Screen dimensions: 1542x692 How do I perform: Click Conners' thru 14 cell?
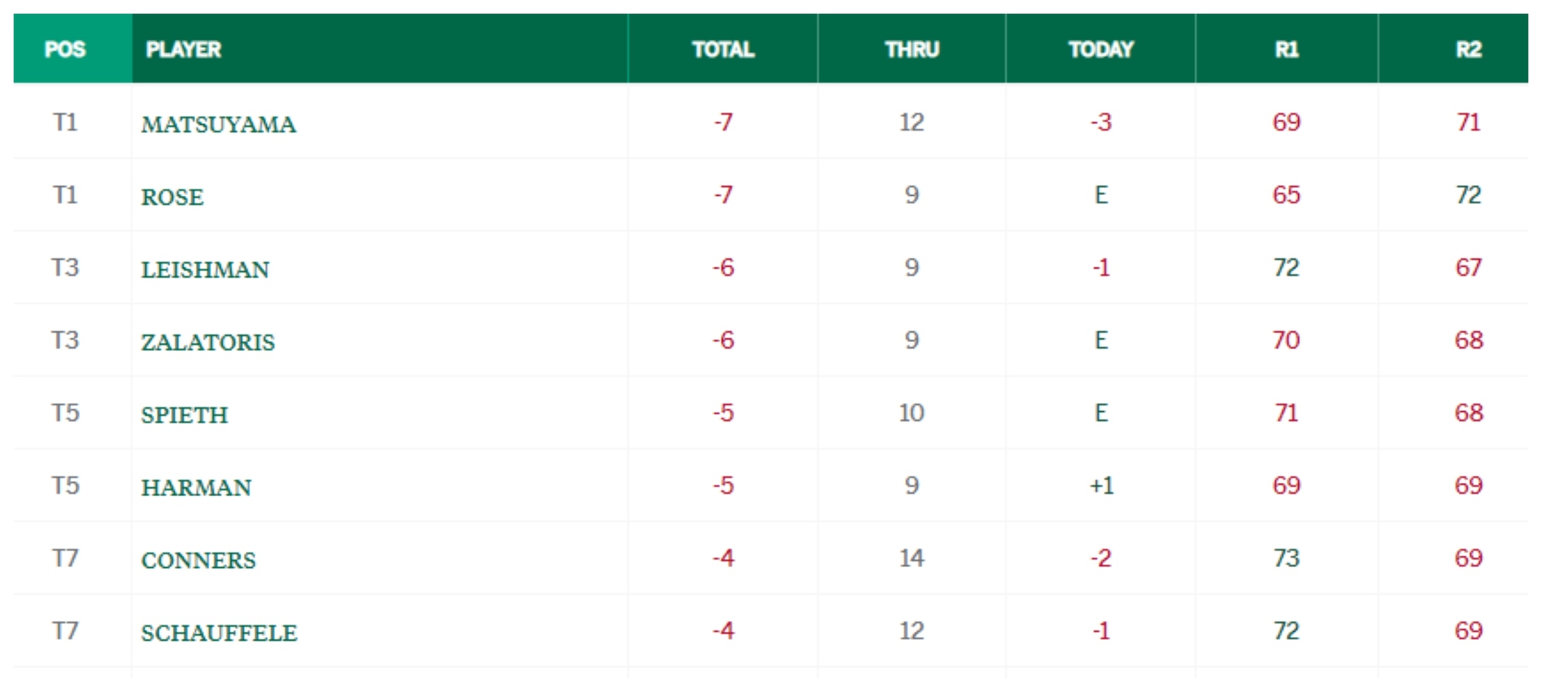pos(912,558)
